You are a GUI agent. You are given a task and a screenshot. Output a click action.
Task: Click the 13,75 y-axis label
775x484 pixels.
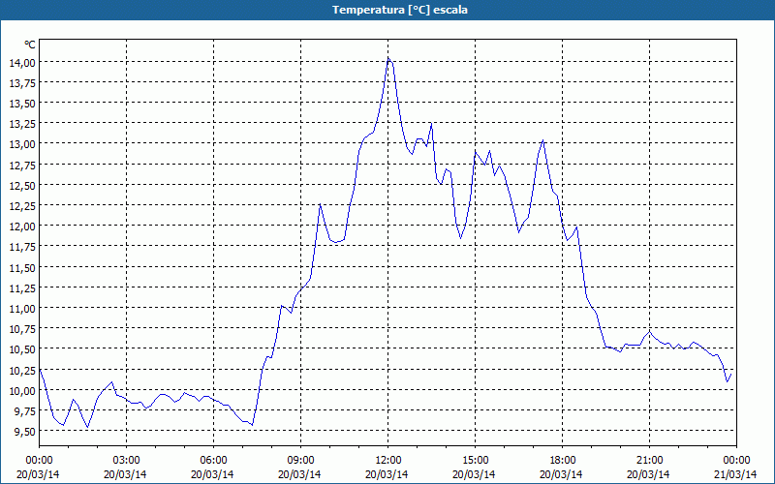22,82
